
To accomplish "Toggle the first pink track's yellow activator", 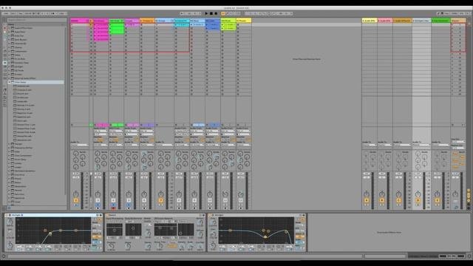I will 75,200.
